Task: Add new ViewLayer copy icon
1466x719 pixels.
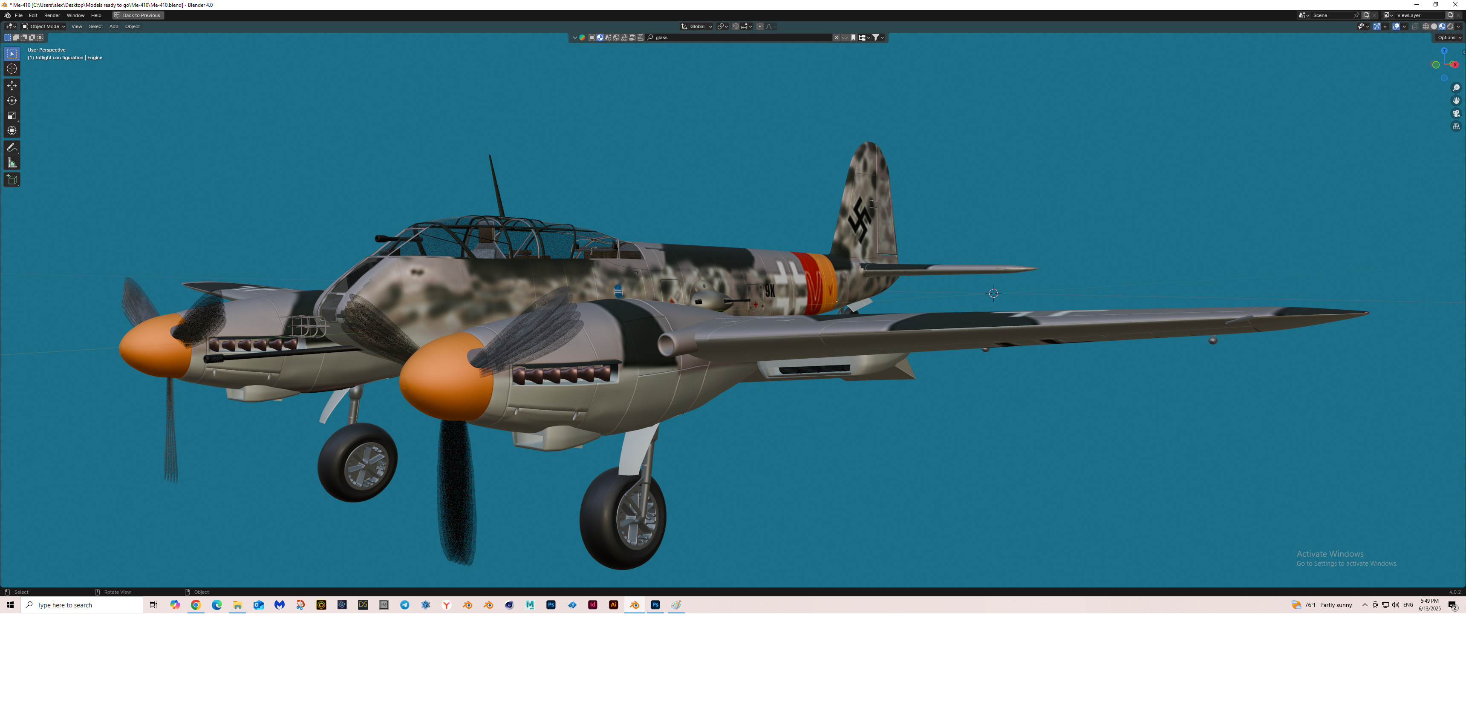Action: pyautogui.click(x=1449, y=15)
